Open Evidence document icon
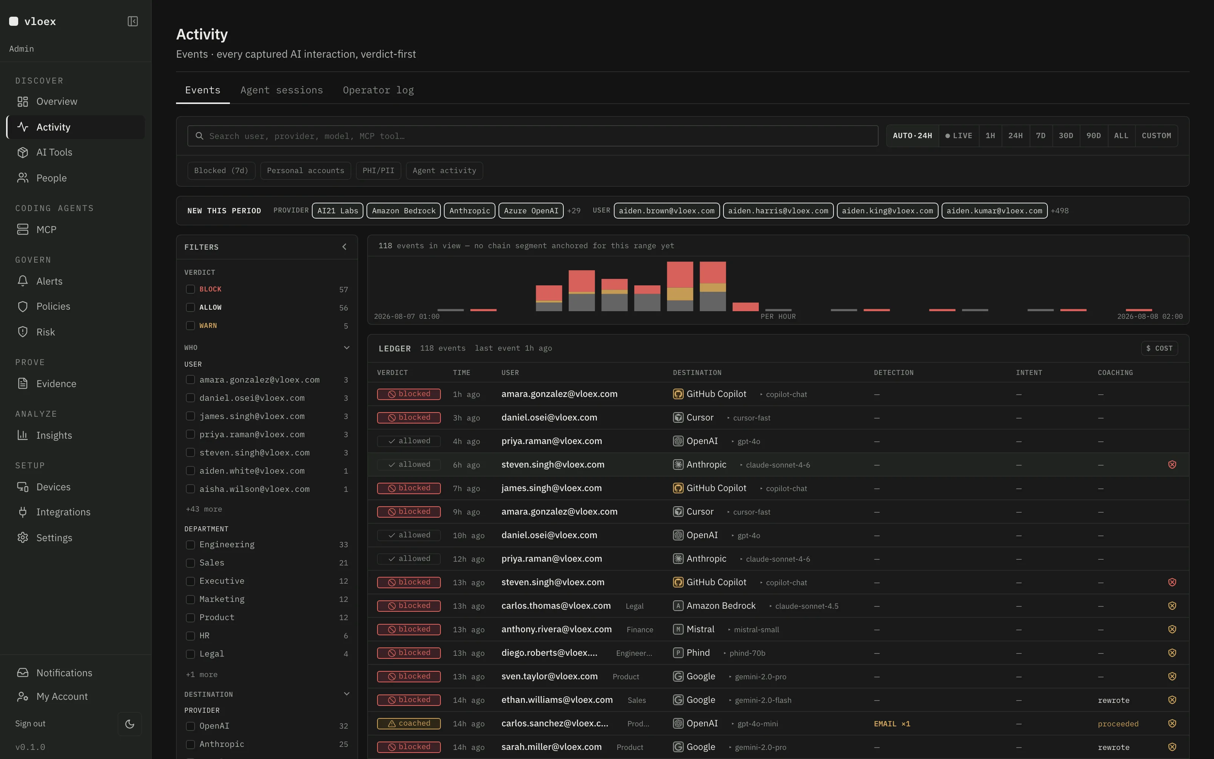Viewport: 1214px width, 759px height. [x=23, y=384]
